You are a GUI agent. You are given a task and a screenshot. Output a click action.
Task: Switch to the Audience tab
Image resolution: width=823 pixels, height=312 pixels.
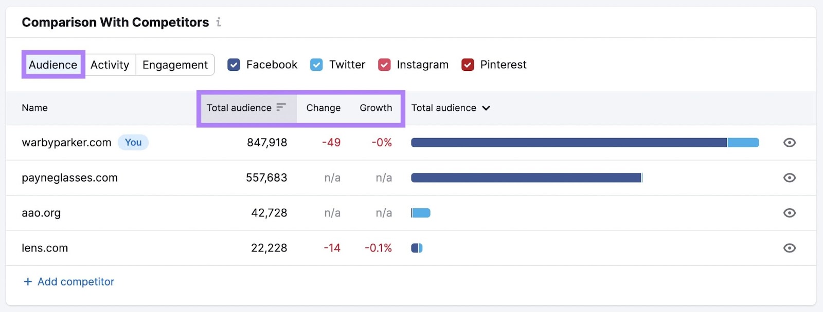[53, 65]
